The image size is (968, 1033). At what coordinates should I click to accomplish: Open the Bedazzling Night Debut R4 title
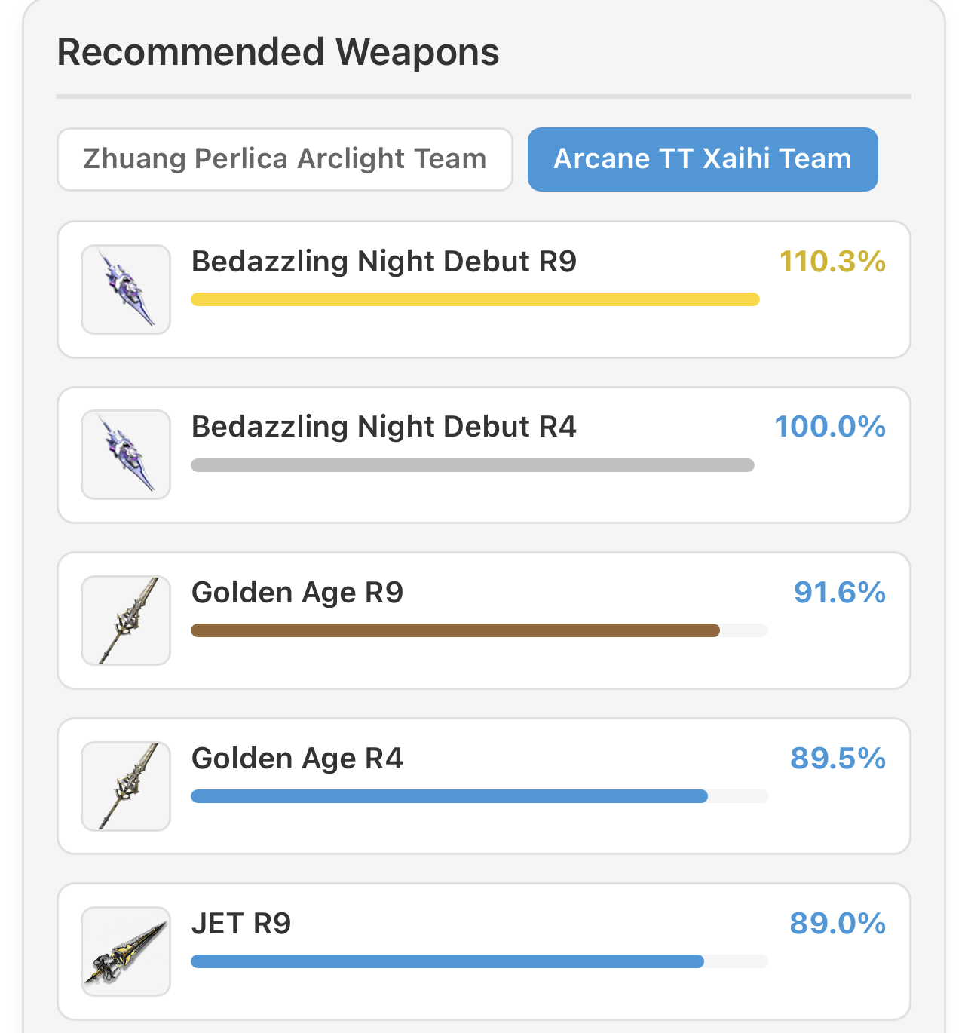coord(384,427)
